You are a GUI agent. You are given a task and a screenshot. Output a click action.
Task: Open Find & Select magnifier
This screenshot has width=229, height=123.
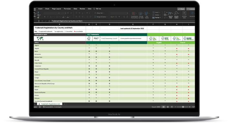click(176, 15)
